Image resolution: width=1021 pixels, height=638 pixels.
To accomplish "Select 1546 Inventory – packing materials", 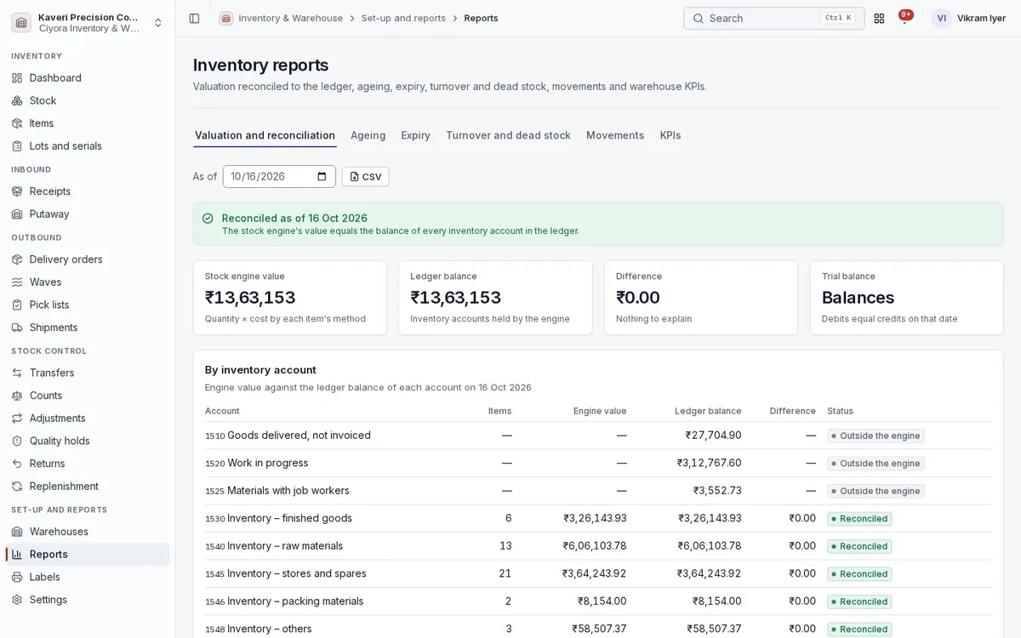I will pyautogui.click(x=598, y=601).
